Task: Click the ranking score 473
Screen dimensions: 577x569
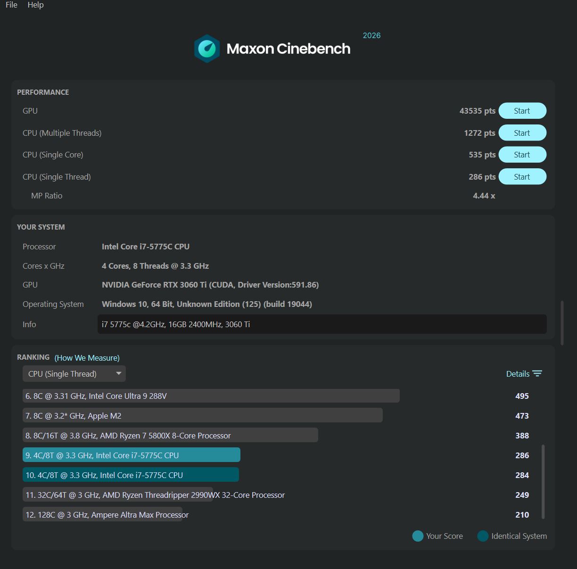Action: [x=522, y=416]
